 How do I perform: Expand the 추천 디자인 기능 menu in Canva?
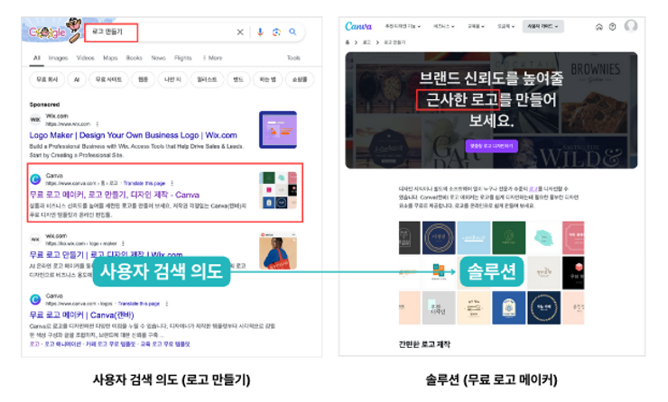(403, 26)
